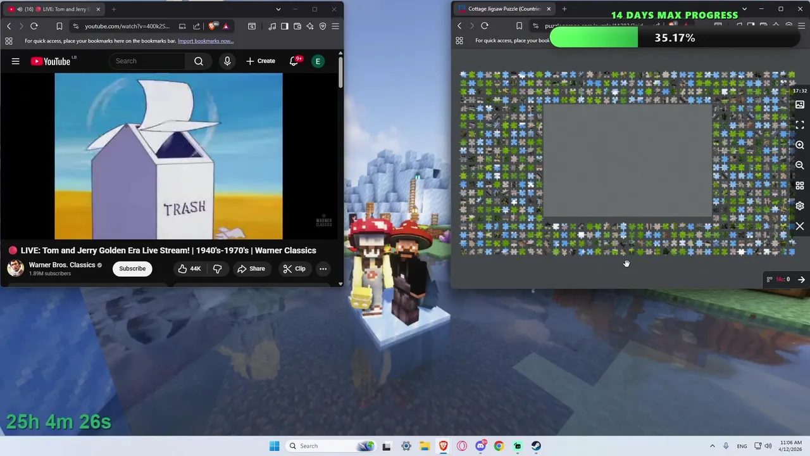Click the Brave Rewards triangle icon
The image size is (810, 456).
coord(225,26)
